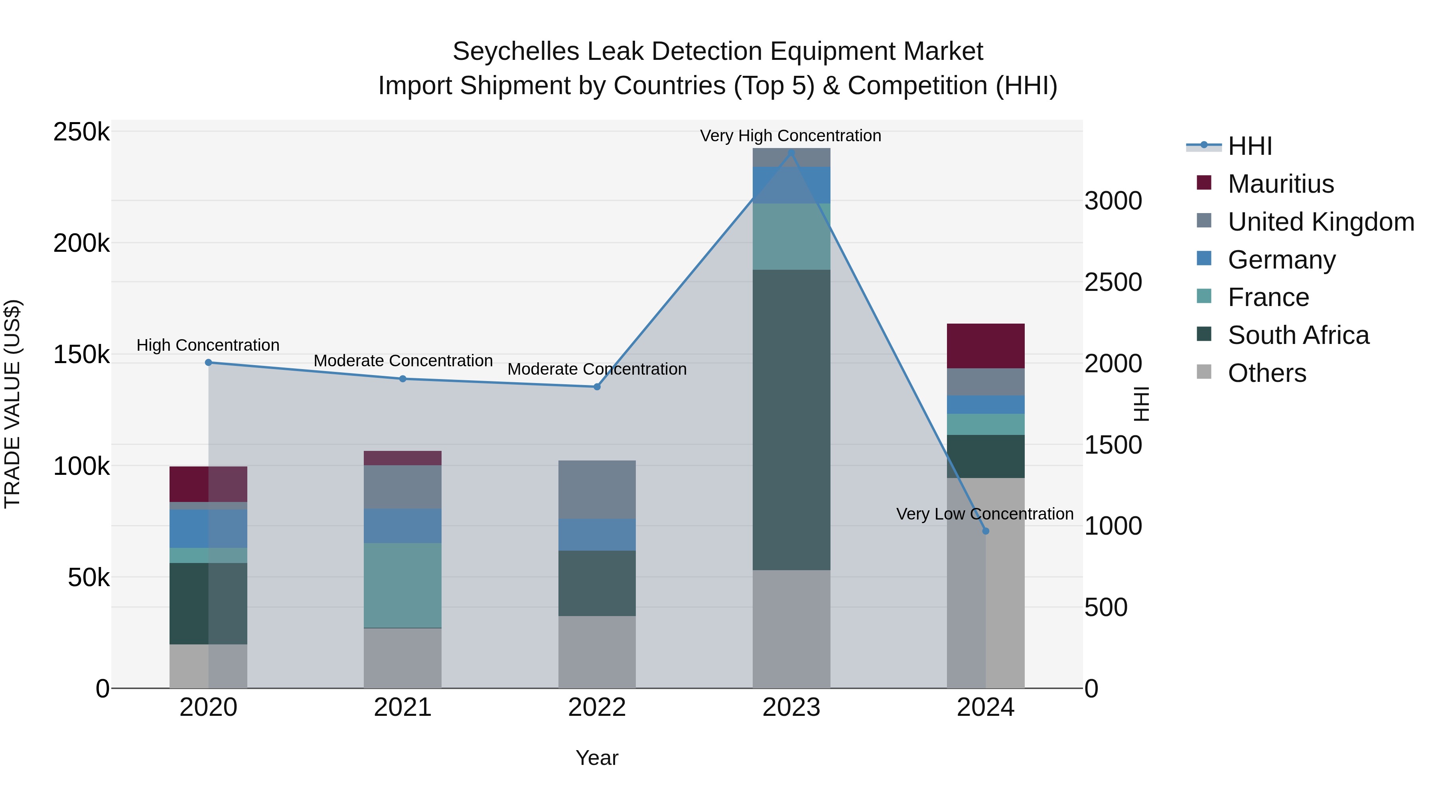
Task: Click the France teal legend swatch
Action: point(1204,296)
